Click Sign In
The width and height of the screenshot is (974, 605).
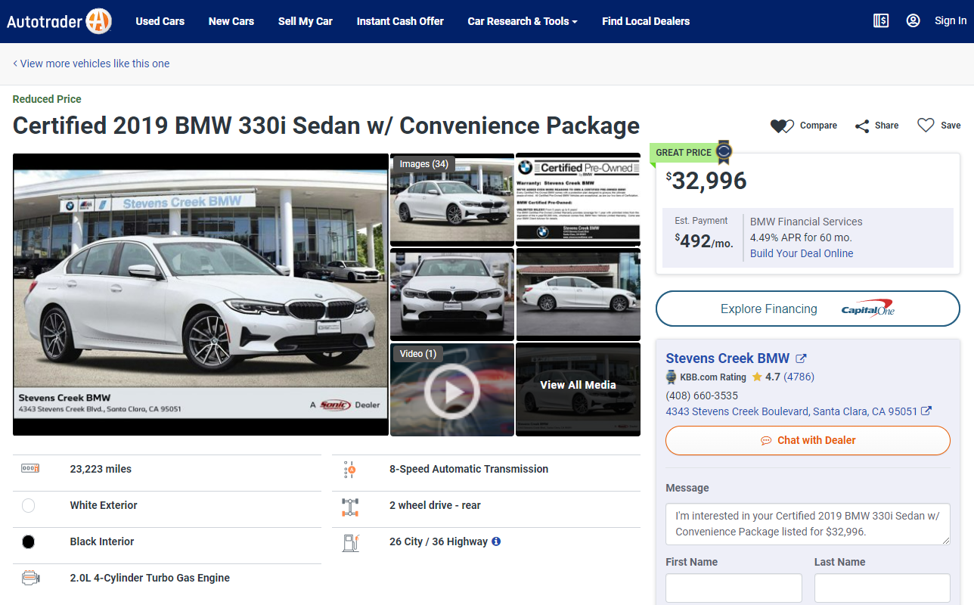[x=951, y=21]
